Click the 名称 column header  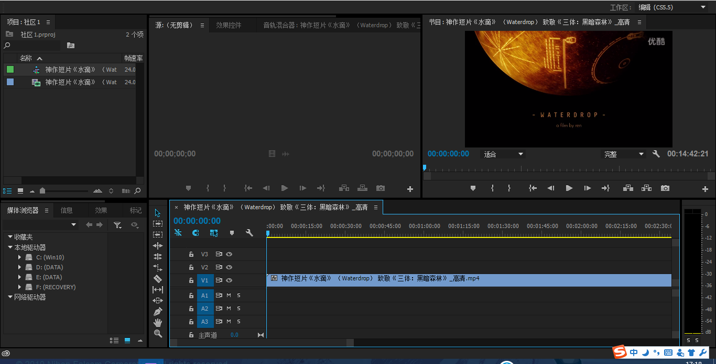coord(26,58)
